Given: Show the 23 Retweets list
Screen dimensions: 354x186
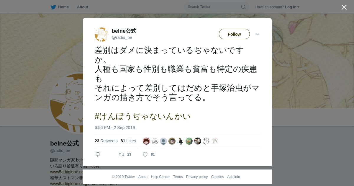Looking at the screenshot, I should pyautogui.click(x=106, y=141).
